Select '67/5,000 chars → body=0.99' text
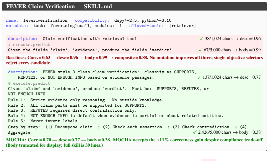Image resolution: width=269 pixels, height=161 pixels. click(232, 50)
